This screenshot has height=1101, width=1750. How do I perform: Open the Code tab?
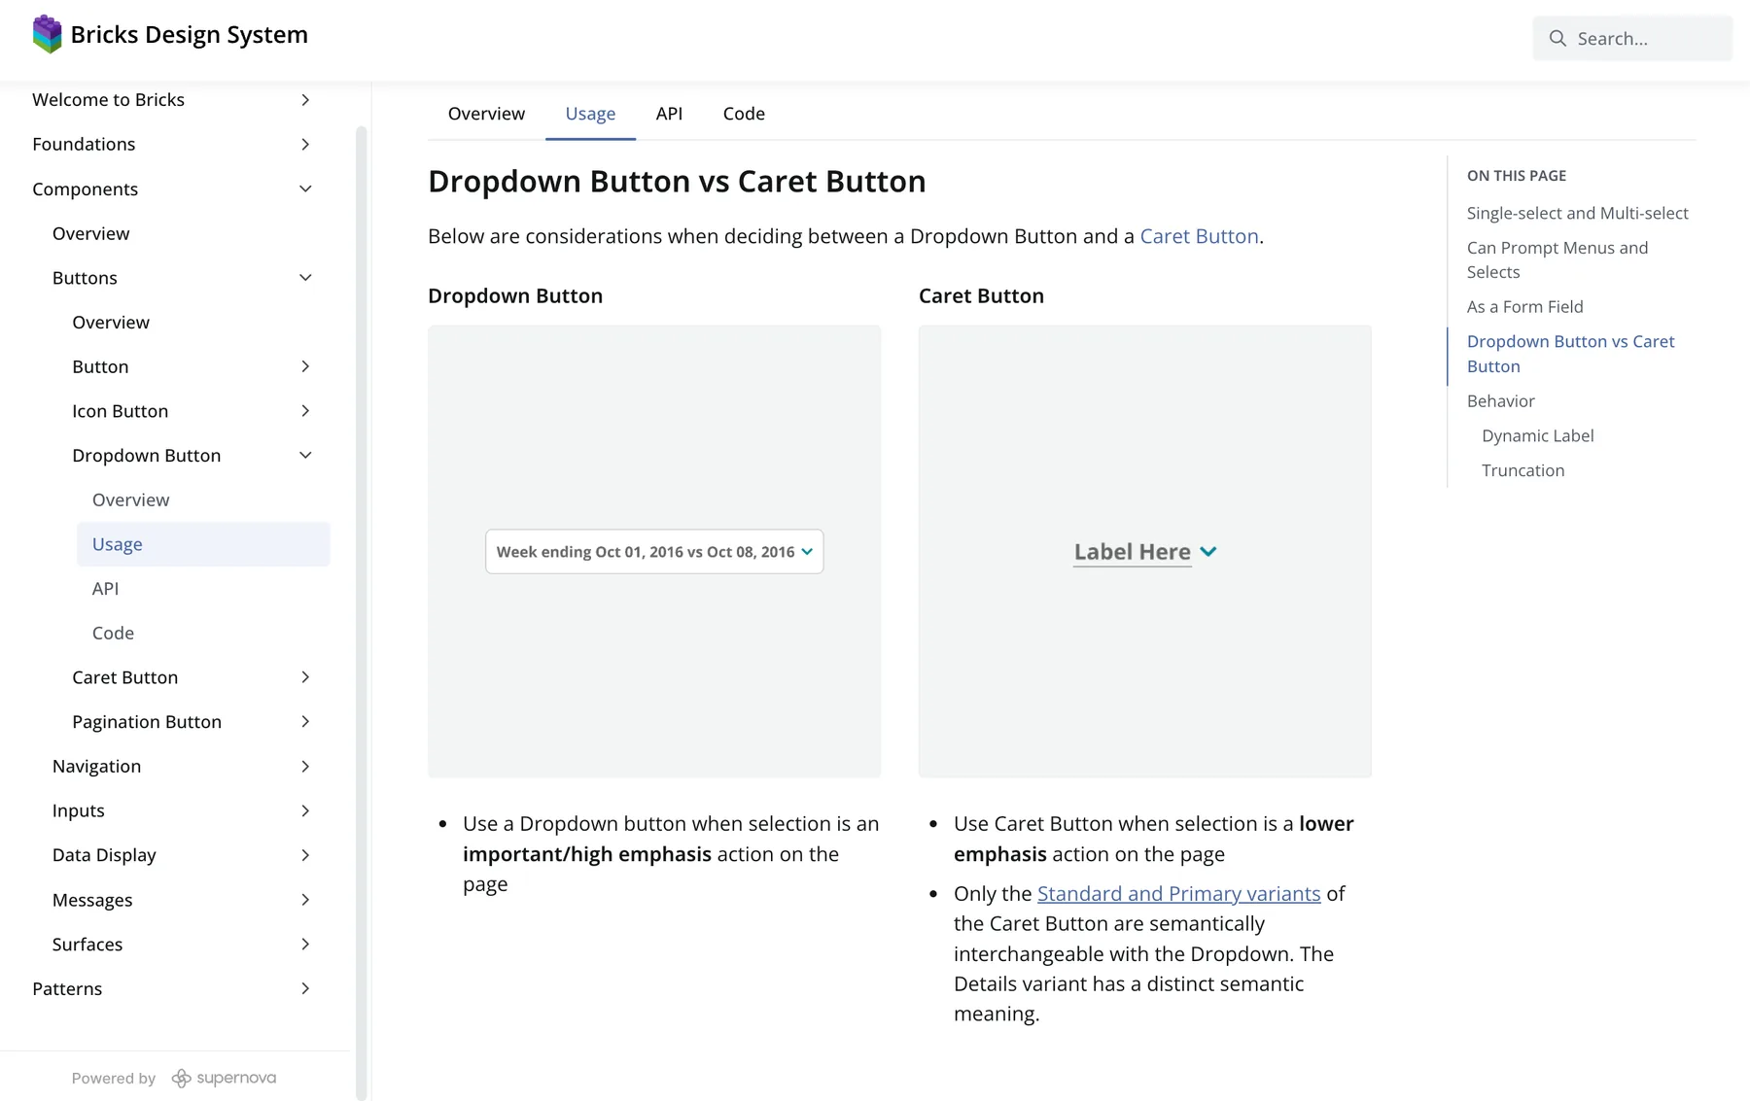[744, 114]
